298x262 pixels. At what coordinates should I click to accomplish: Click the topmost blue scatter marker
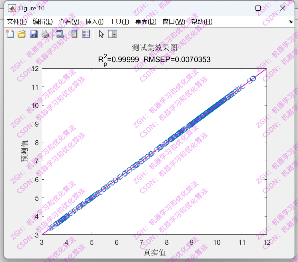coord(253,78)
